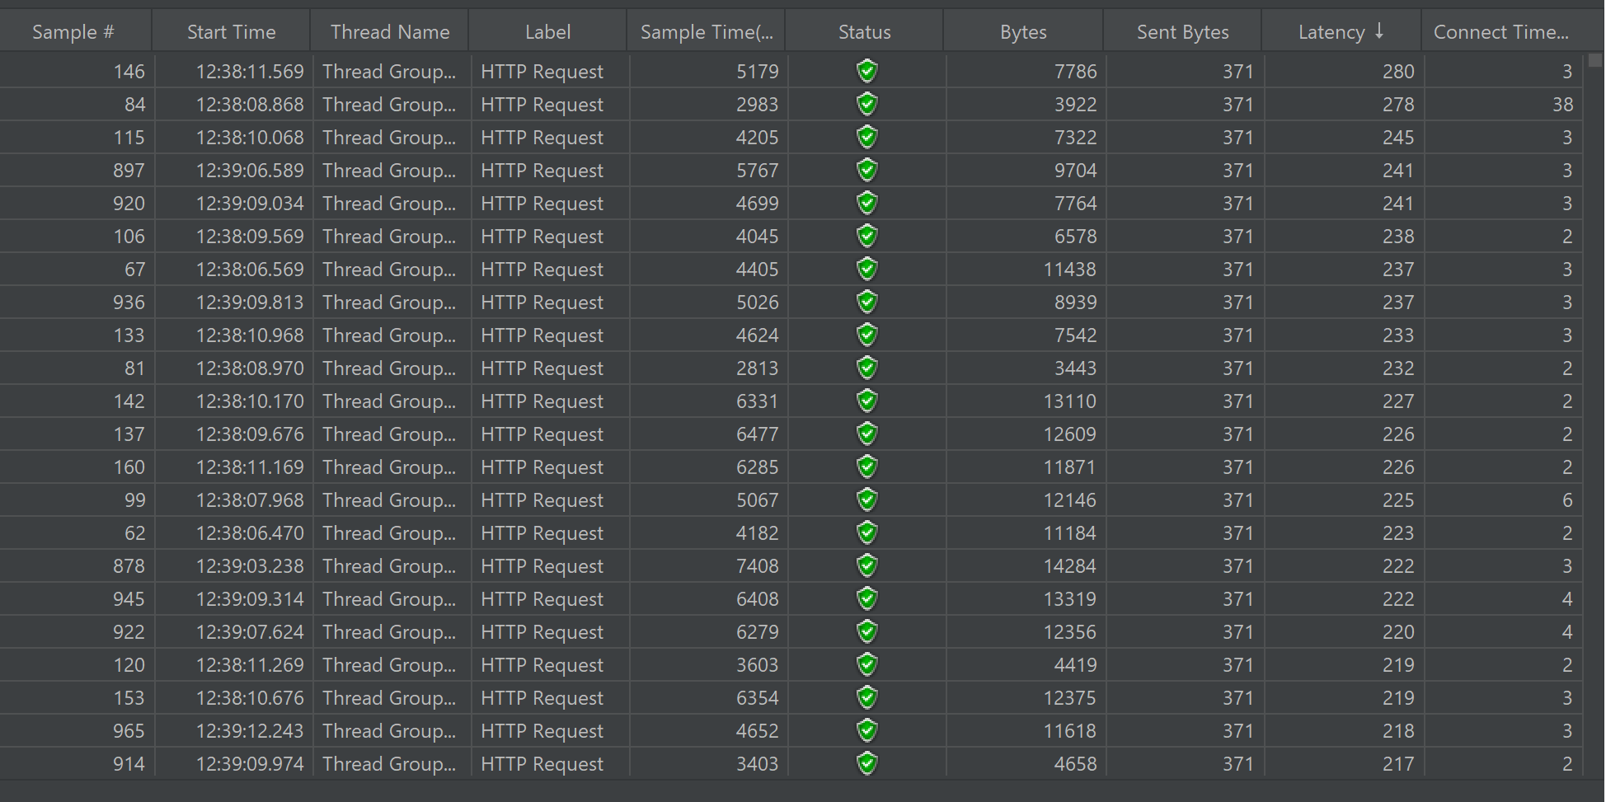Click the Latency sort descending arrow
Image resolution: width=1606 pixels, height=802 pixels.
click(x=1379, y=31)
